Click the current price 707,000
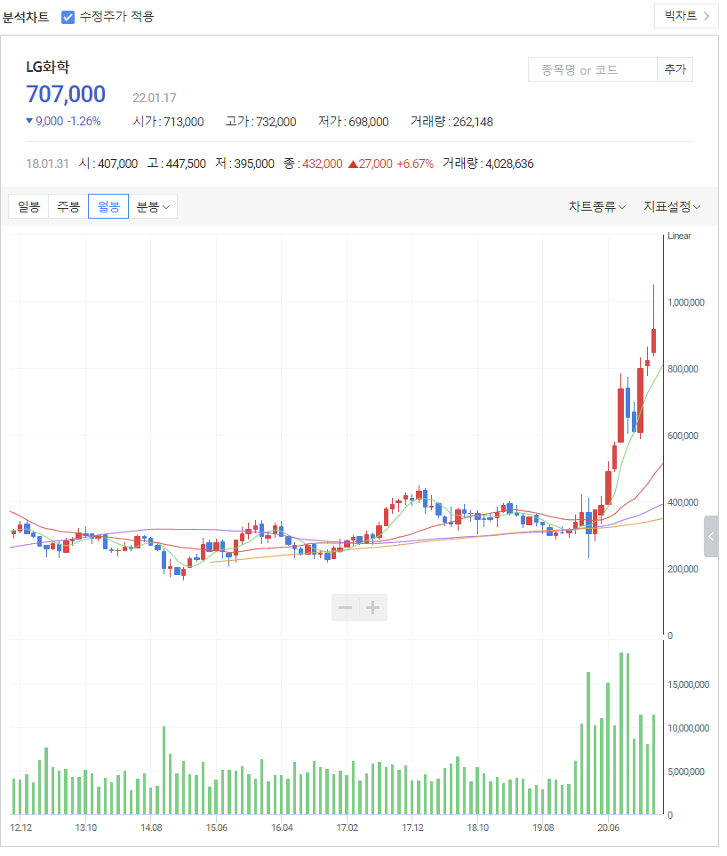Viewport: 727px width, 856px height. click(67, 95)
